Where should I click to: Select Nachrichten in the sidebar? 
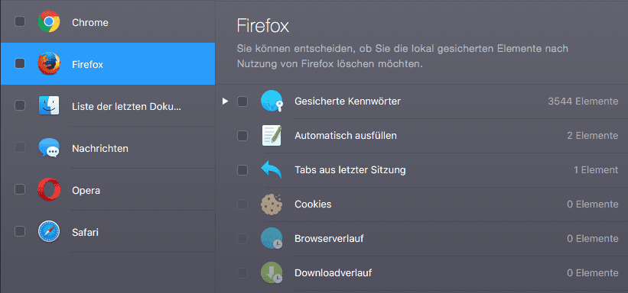pyautogui.click(x=108, y=147)
